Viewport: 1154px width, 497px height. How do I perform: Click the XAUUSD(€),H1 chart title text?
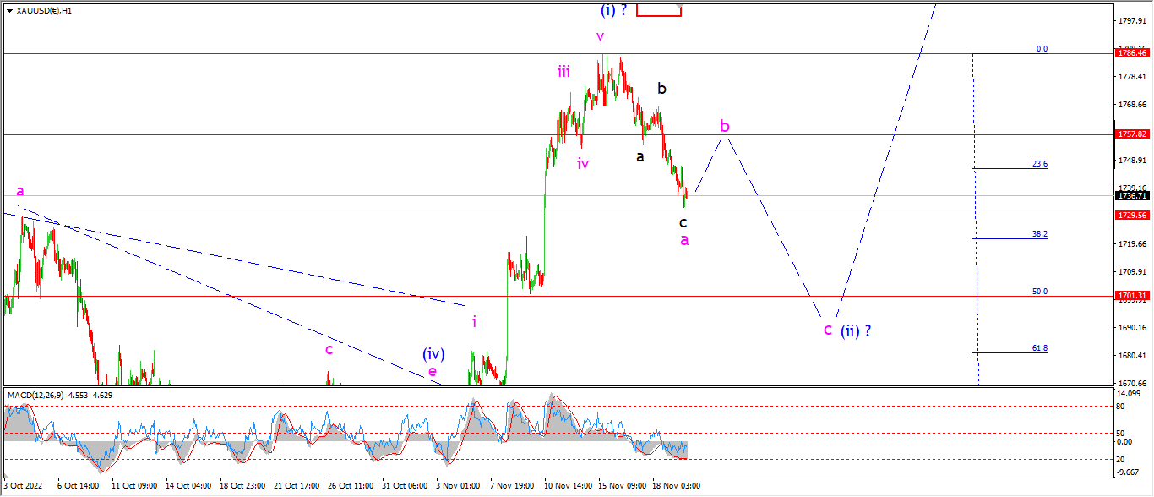[44, 11]
